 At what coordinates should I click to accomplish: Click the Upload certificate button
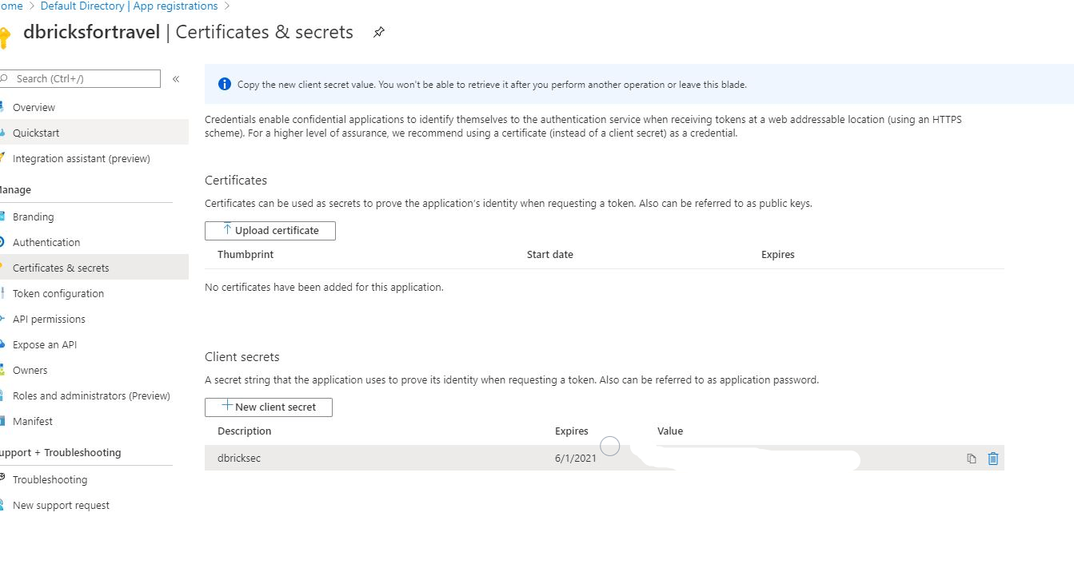pyautogui.click(x=270, y=231)
